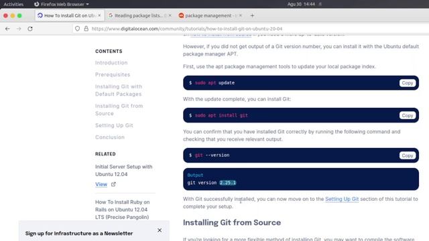This screenshot has width=429, height=241.
Task: Switch to the How To Install Git tab
Action: tap(70, 15)
